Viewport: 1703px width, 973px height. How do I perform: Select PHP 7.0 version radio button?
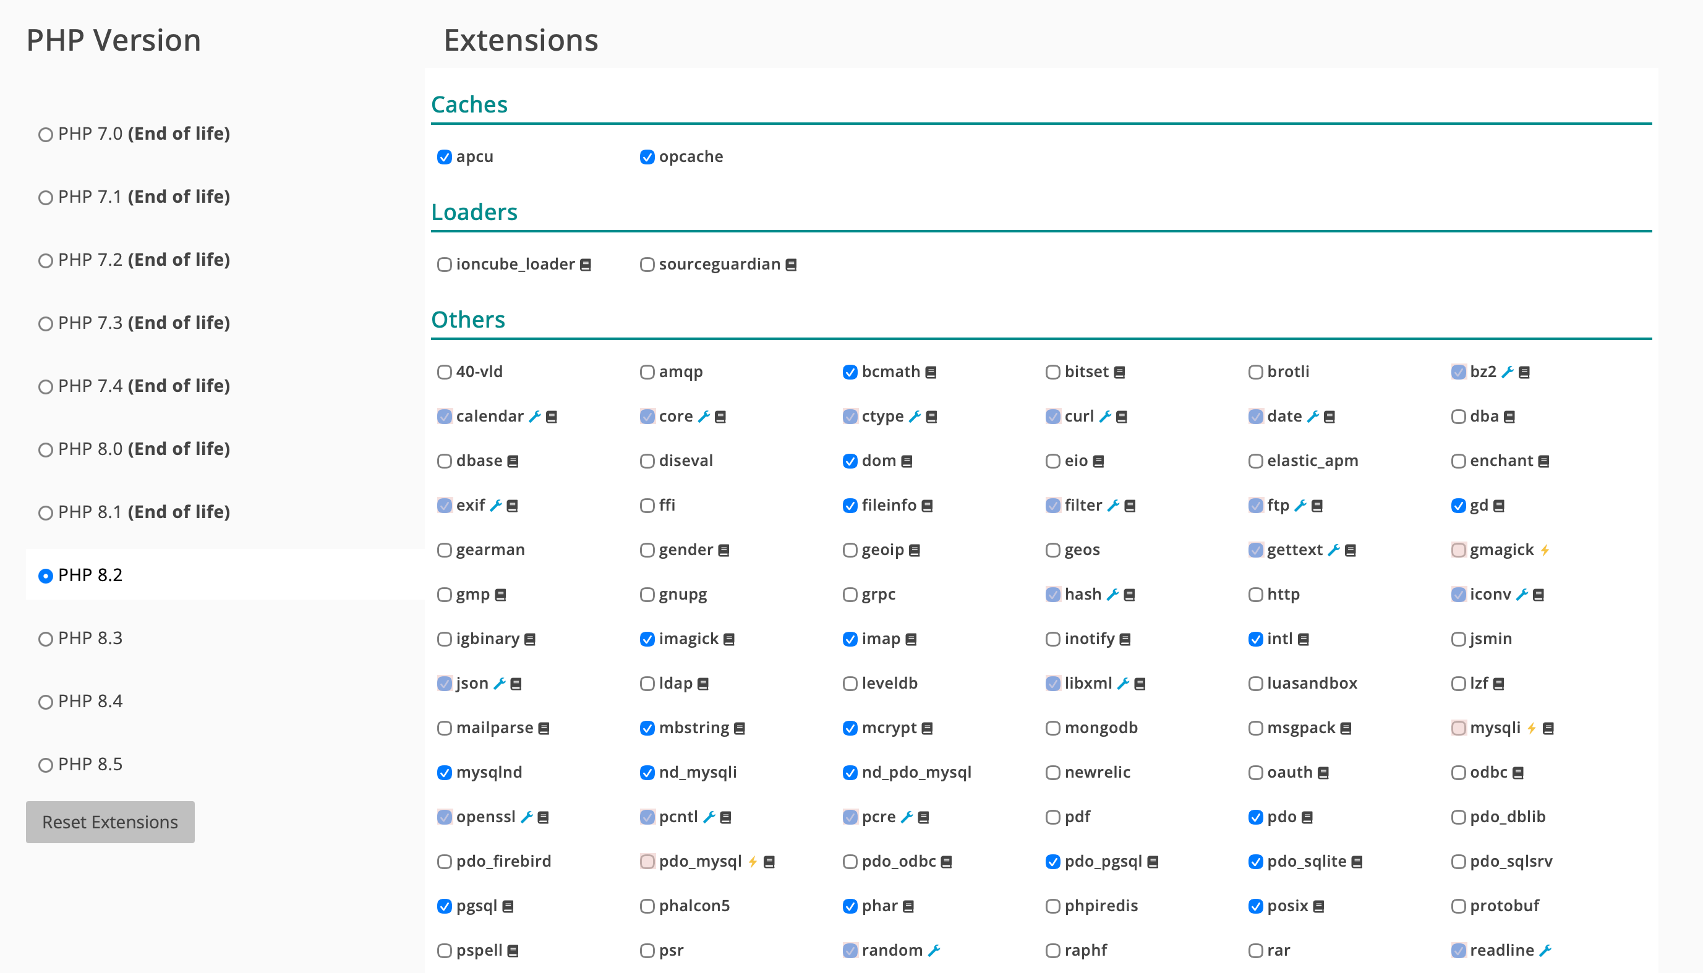coord(45,135)
